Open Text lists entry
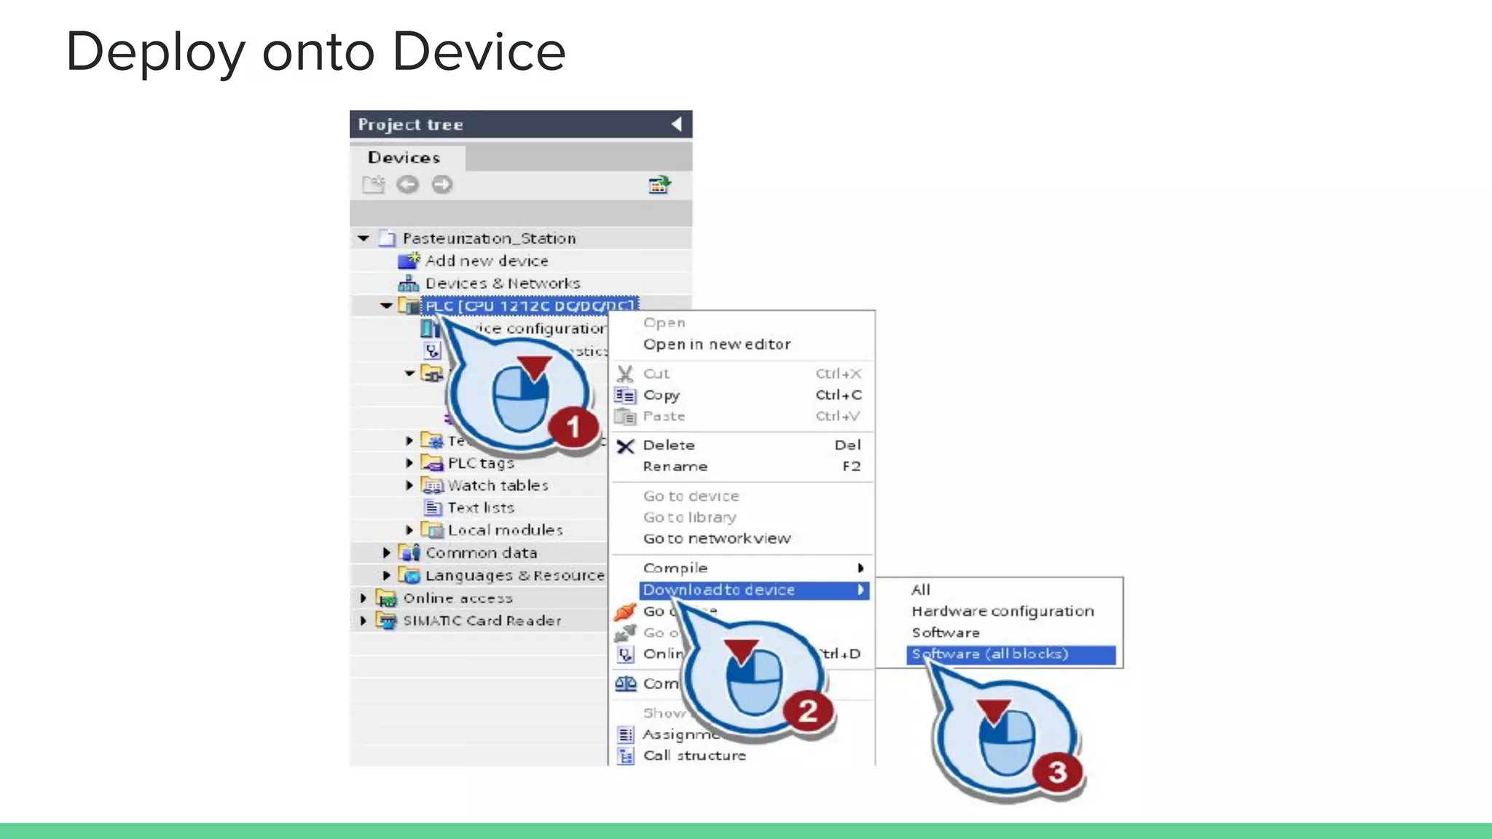This screenshot has width=1492, height=839. pos(481,508)
